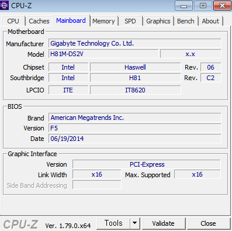
Task: Open the Graphics tab
Action: 158,21
